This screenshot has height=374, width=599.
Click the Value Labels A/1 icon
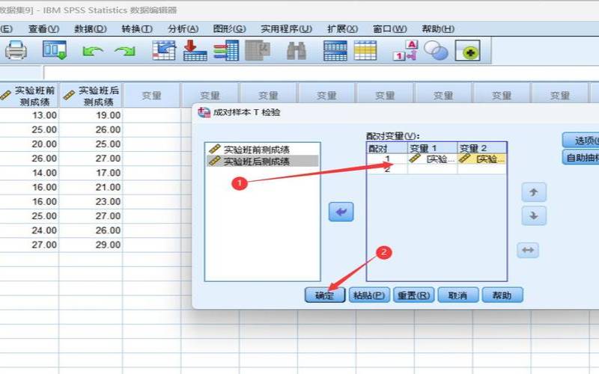point(404,50)
